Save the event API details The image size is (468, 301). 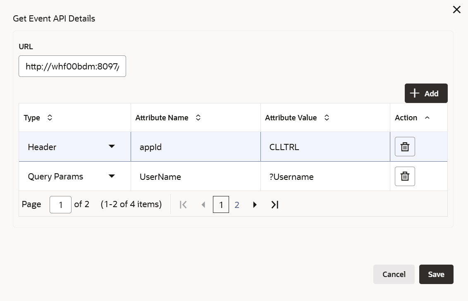[436, 275]
